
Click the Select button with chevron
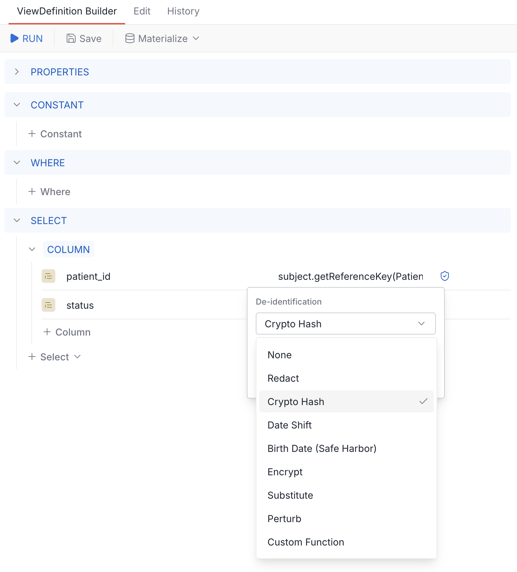(x=54, y=357)
